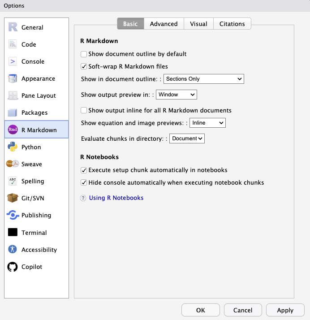Open the Using R Notebooks link
The width and height of the screenshot is (310, 320).
[116, 198]
